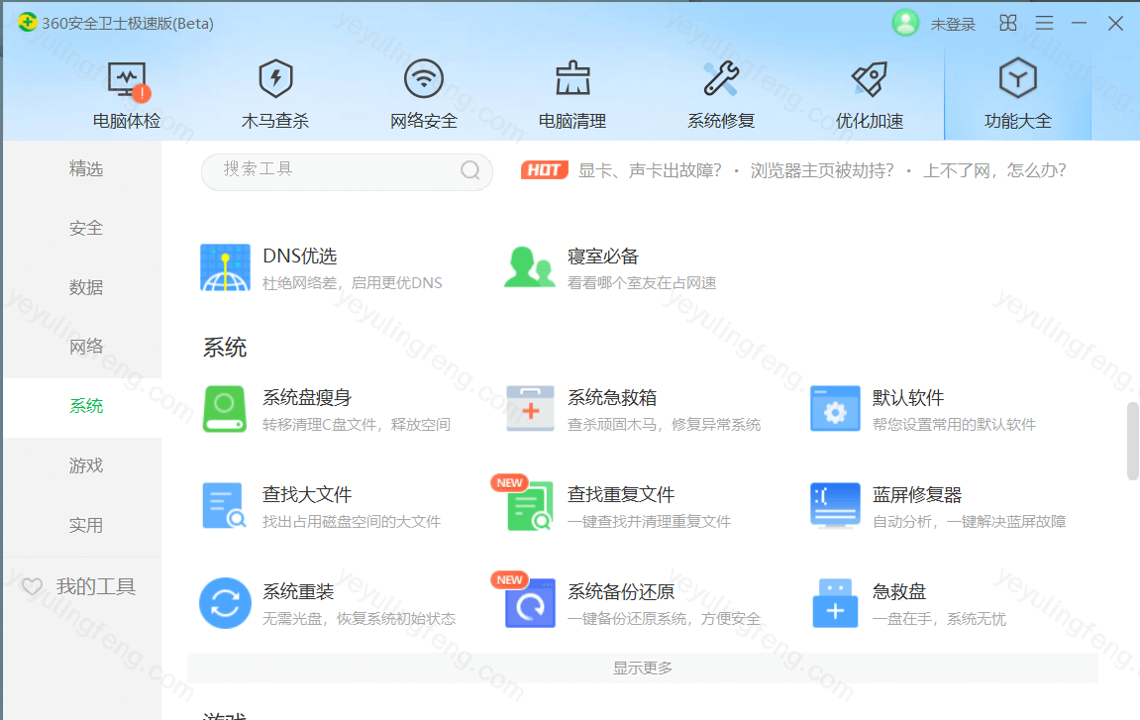Switch to 网络 category
The image size is (1140, 720).
click(x=86, y=347)
